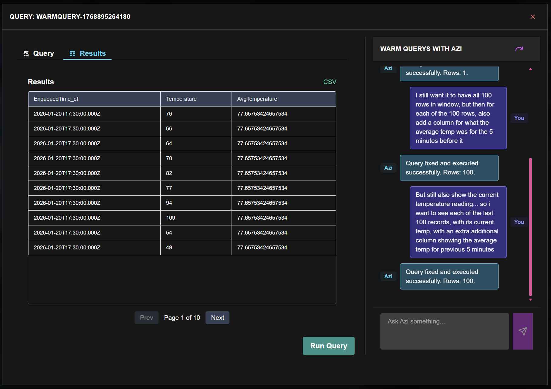Click the Azi reply ending 'Rows: 1.'
Viewport: 551px width, 389px height.
point(449,73)
